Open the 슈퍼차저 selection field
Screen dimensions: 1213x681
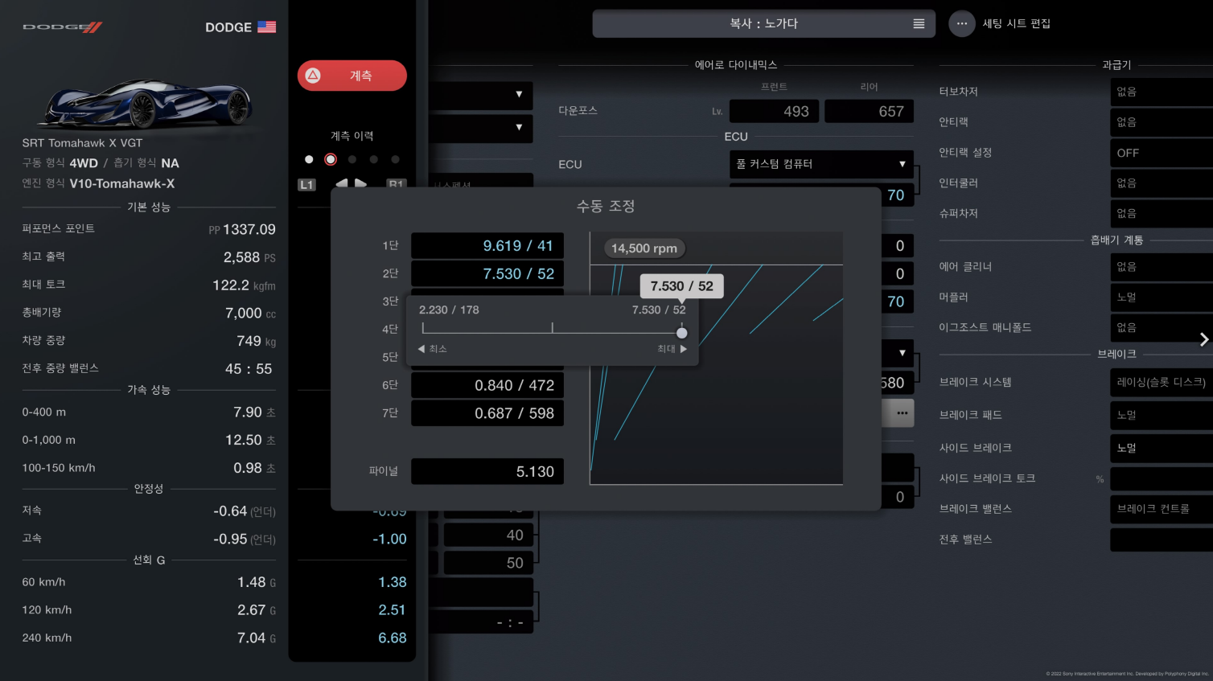[1162, 214]
